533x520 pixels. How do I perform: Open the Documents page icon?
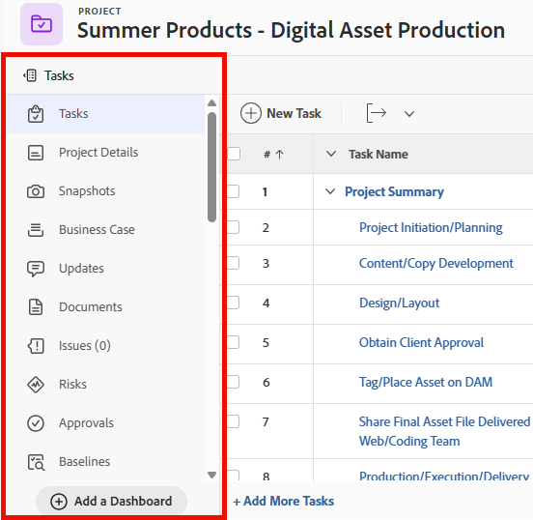point(36,307)
